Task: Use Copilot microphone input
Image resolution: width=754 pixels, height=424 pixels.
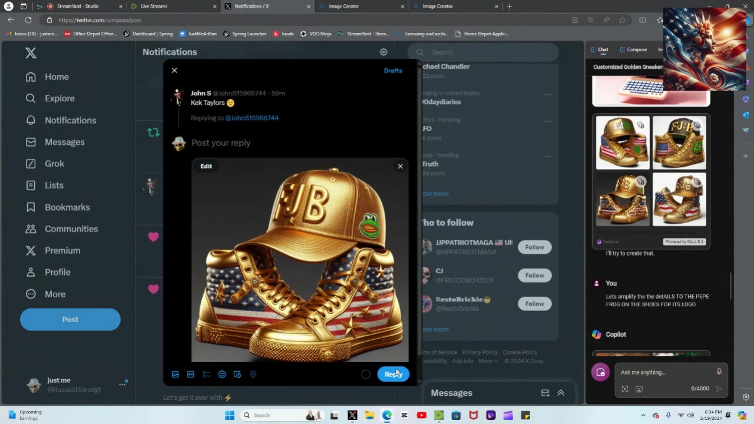Action: pos(719,372)
